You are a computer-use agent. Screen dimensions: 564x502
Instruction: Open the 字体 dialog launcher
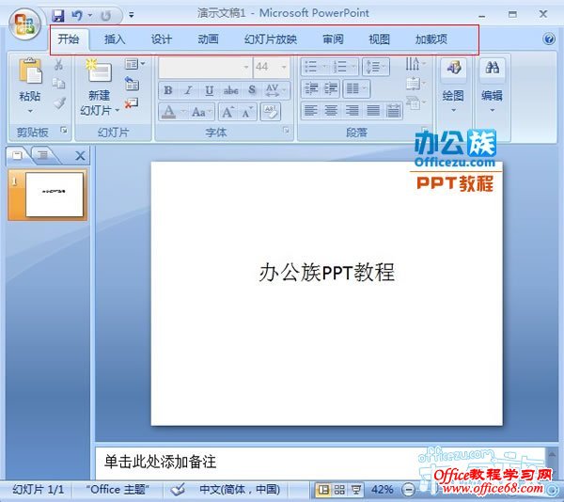287,131
